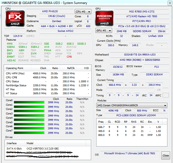Click the Cores value 8 field
The height and width of the screenshot is (163, 173).
pos(88,16)
